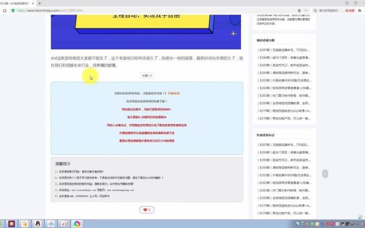Open post 8281期 in upper sidebar list
The image size is (365, 228).
[283, 95]
